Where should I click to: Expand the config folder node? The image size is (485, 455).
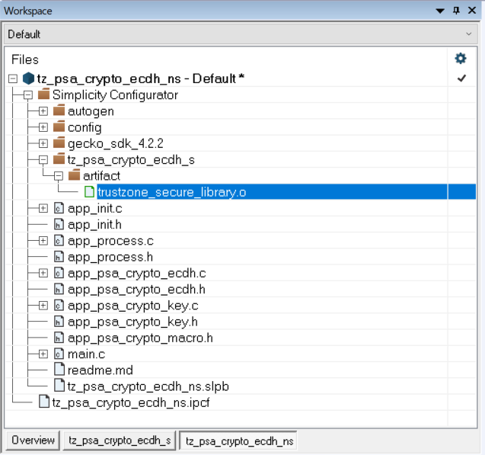pos(43,127)
